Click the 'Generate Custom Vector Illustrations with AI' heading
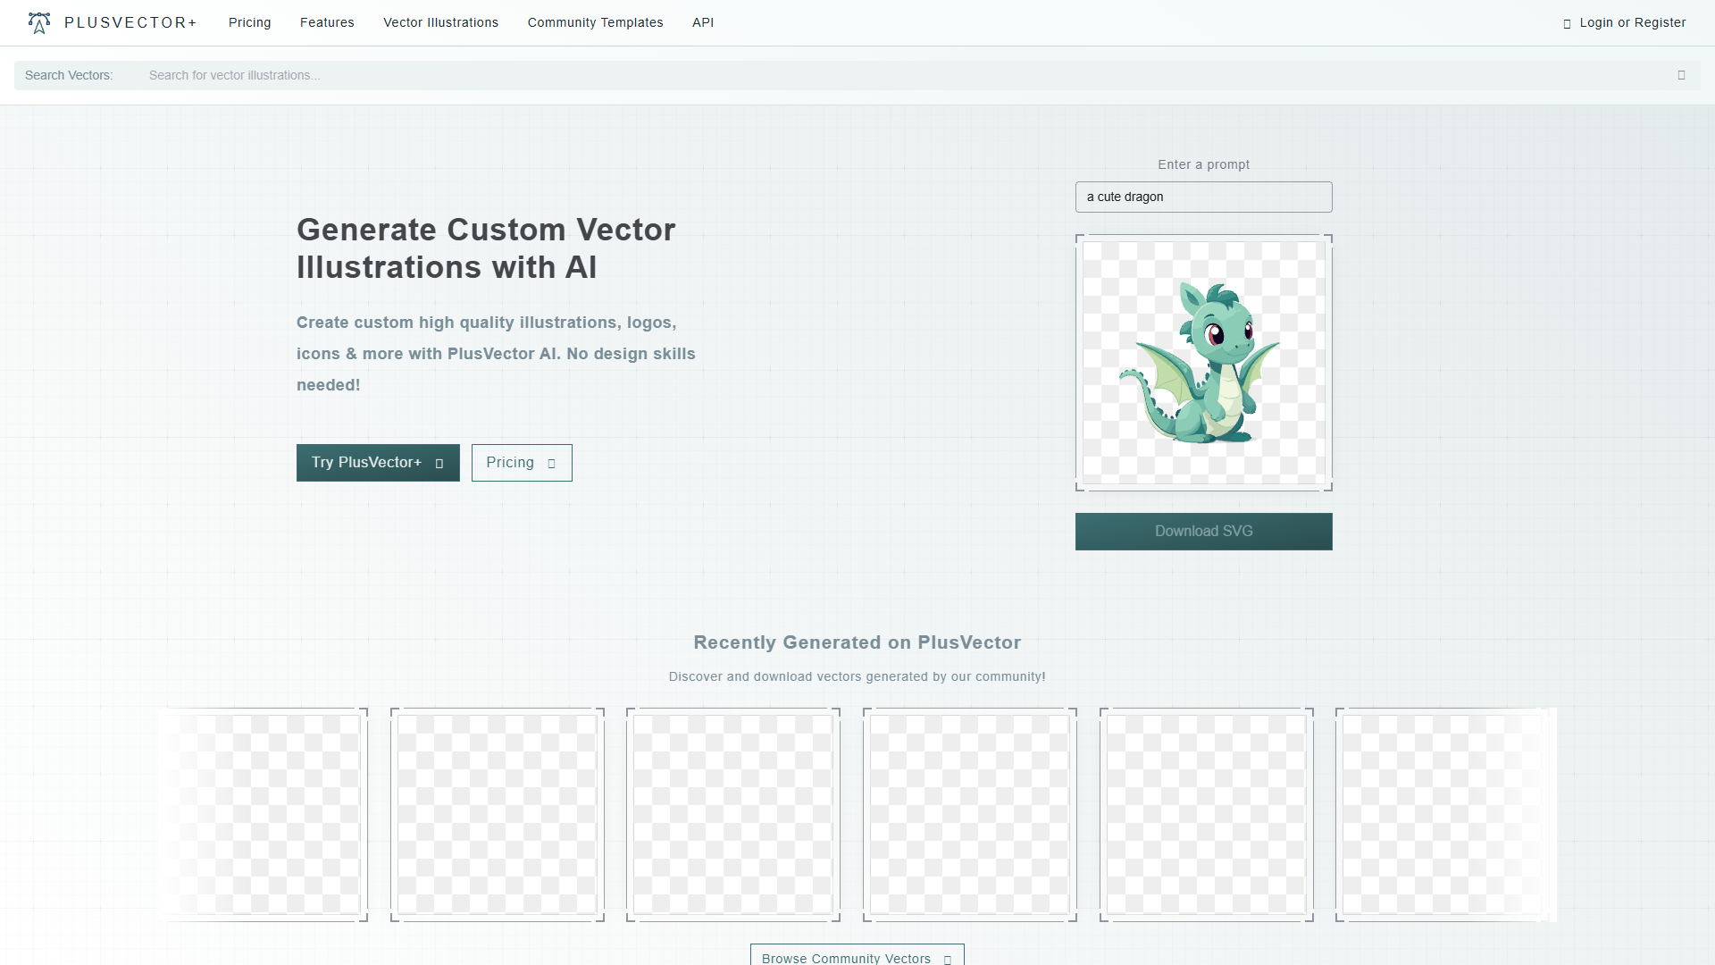1715x965 pixels. (x=486, y=248)
